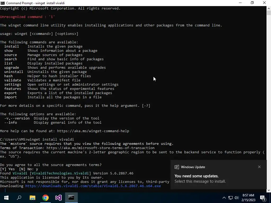Viewport: 271px width, 203px height.
Task: Click the Copyright Microsoft Corporation line
Action: [x=60, y=8]
